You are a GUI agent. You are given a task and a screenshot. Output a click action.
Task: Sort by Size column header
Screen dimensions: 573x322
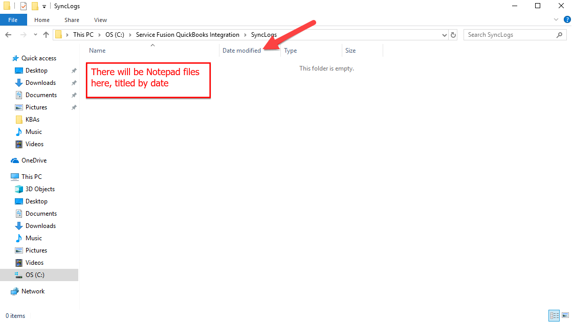pyautogui.click(x=350, y=51)
